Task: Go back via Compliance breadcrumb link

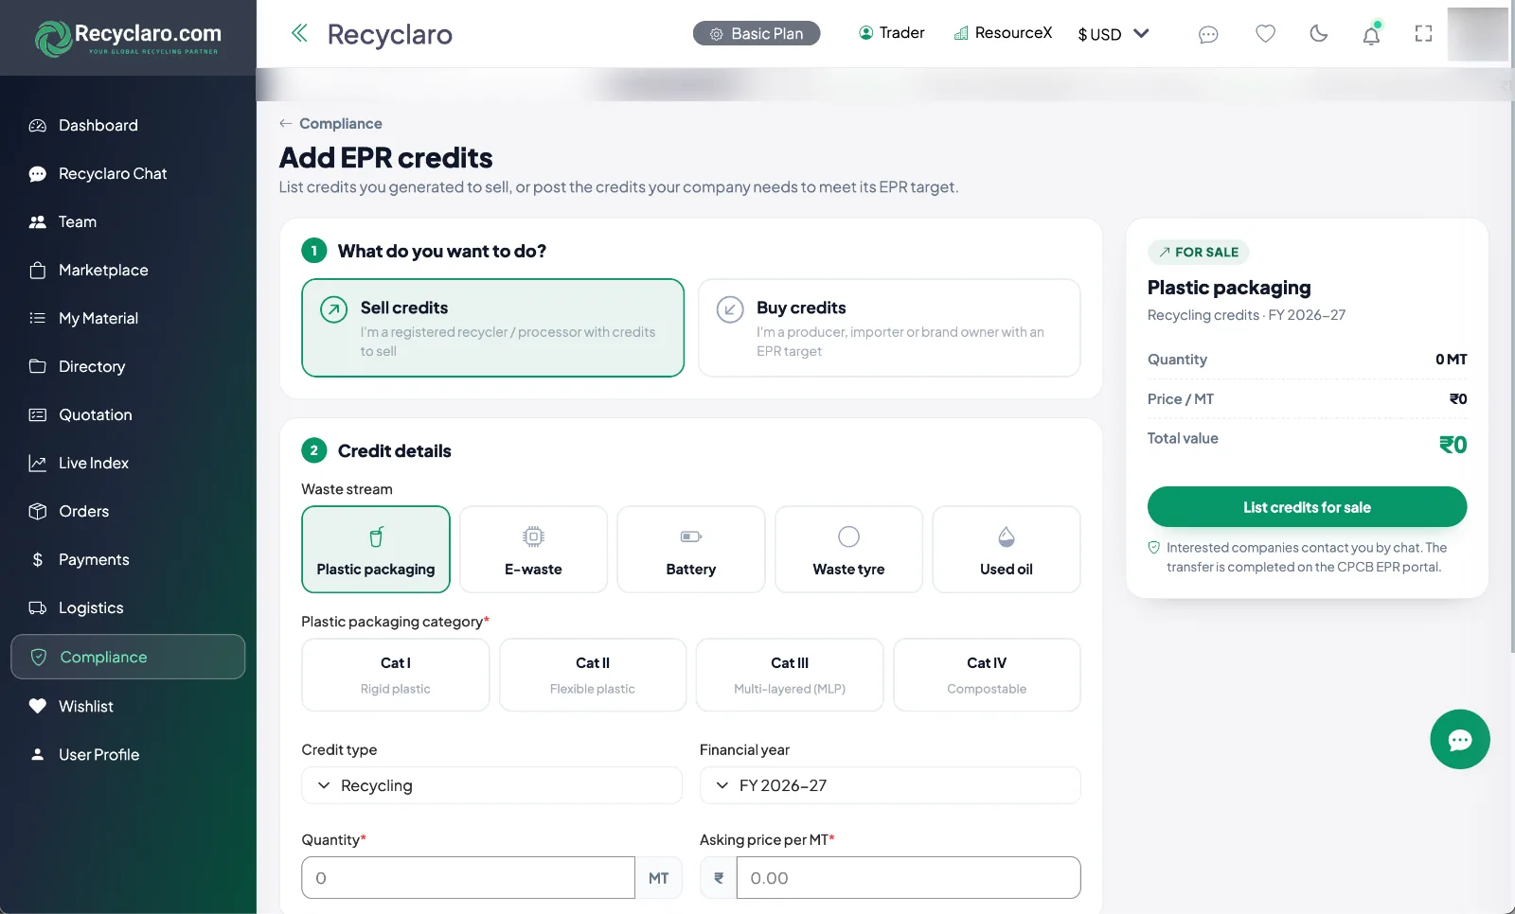Action: tap(330, 123)
